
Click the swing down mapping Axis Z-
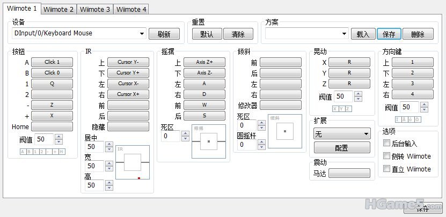(204, 73)
